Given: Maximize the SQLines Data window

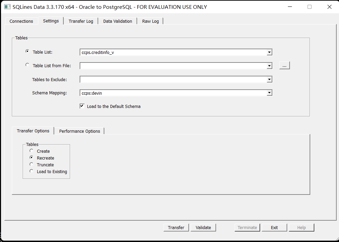Looking at the screenshot, I should coord(310,7).
